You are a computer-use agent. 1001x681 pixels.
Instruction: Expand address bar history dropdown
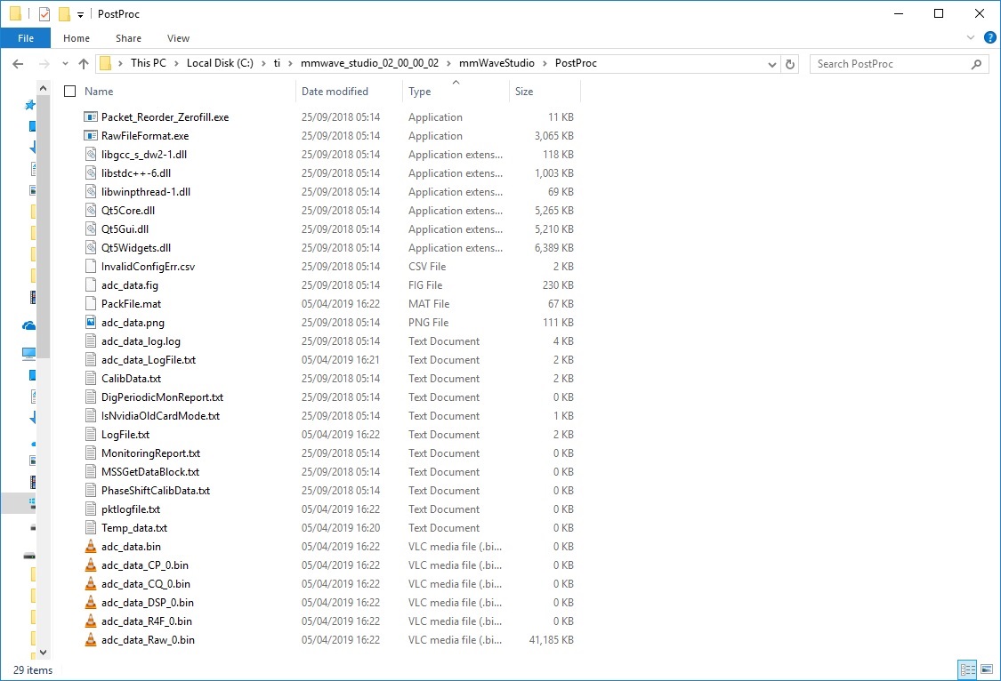point(771,64)
